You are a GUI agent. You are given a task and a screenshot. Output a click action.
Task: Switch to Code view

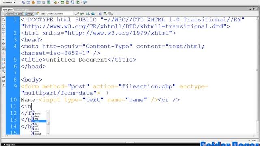click(9, 14)
